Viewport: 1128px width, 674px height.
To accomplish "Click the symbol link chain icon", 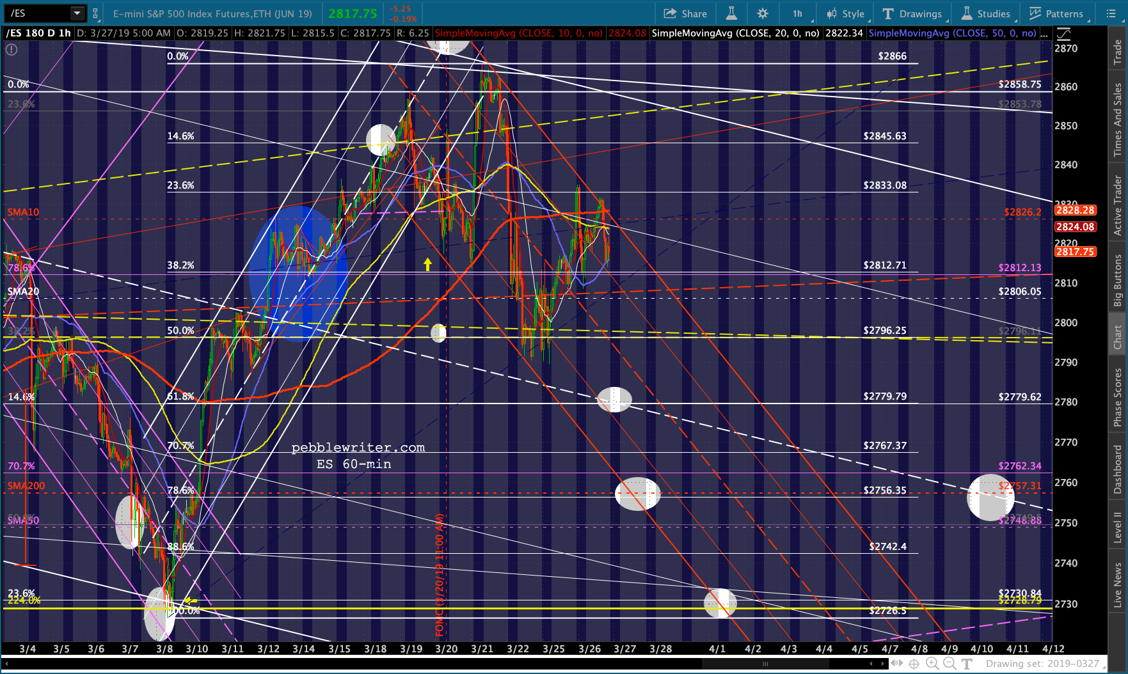I will coord(95,13).
